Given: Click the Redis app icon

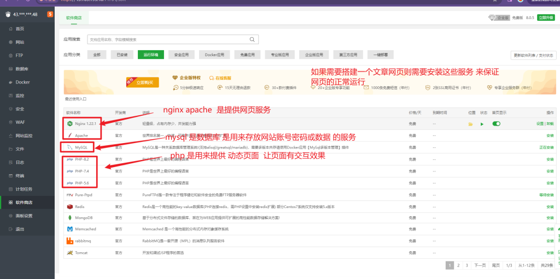Looking at the screenshot, I should [x=69, y=206].
